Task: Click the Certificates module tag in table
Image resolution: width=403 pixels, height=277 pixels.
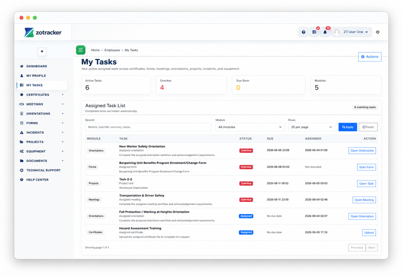Action: 96,232
